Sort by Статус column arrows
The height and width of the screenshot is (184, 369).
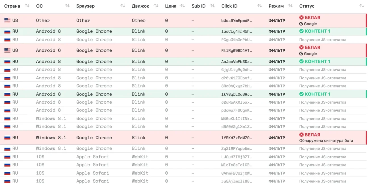tap(362, 6)
